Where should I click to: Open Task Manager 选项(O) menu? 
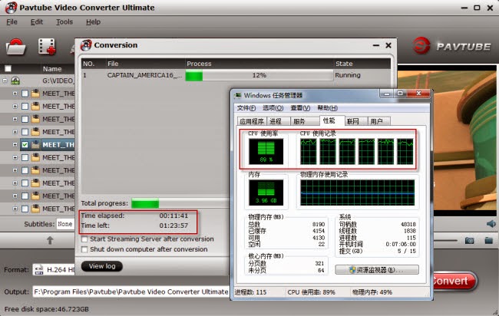pyautogui.click(x=273, y=108)
